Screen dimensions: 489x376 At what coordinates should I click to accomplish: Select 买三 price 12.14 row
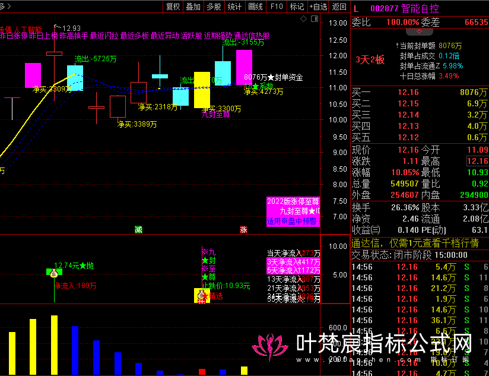(420, 115)
